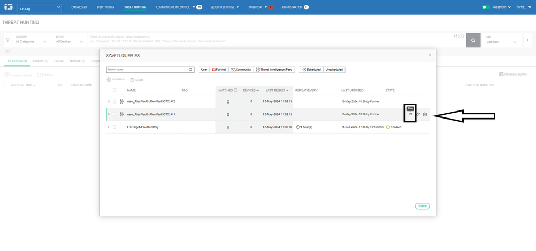Screen dimensions: 536x251
Task: Select checkbox for user_AlienVault OTX # 2
Action: [x=114, y=101]
